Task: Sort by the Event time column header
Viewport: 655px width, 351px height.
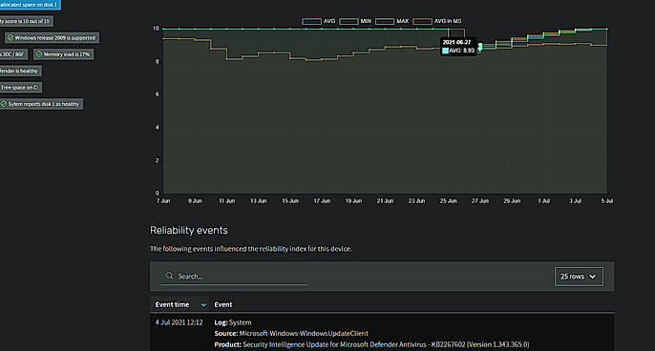Action: (x=180, y=304)
